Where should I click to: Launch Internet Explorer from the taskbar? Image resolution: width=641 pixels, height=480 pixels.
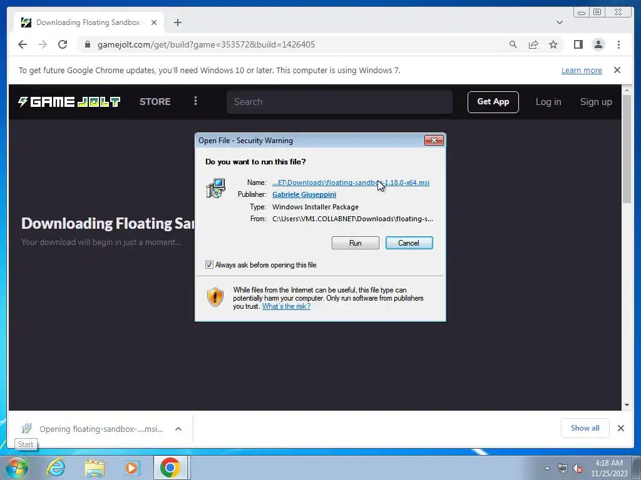tap(56, 467)
